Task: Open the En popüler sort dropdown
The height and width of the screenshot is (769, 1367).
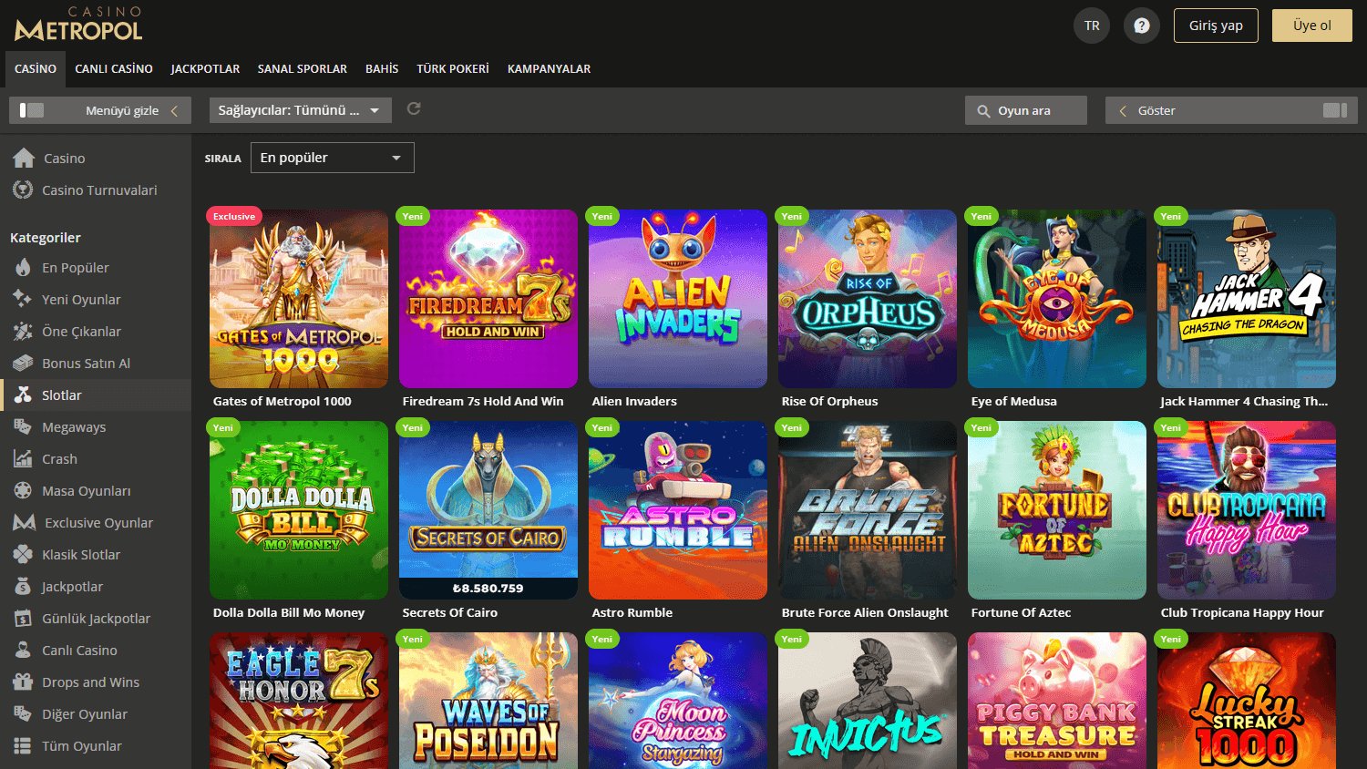Action: 333,157
